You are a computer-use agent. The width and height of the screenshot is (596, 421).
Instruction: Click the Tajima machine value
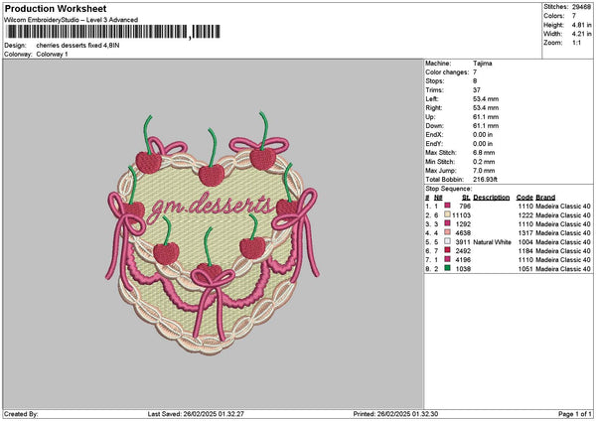click(484, 63)
